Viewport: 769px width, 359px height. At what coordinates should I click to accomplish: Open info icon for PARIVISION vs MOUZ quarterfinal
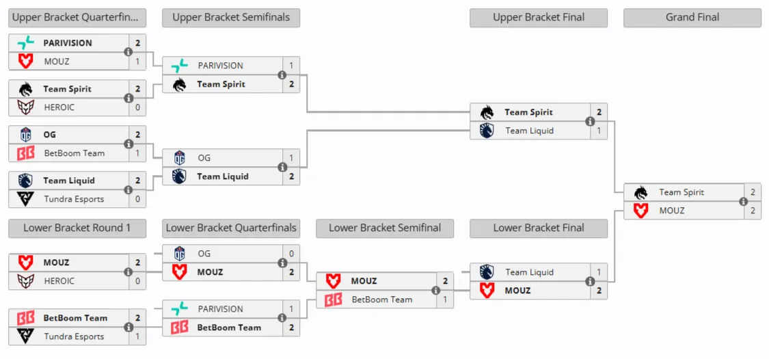click(x=129, y=52)
